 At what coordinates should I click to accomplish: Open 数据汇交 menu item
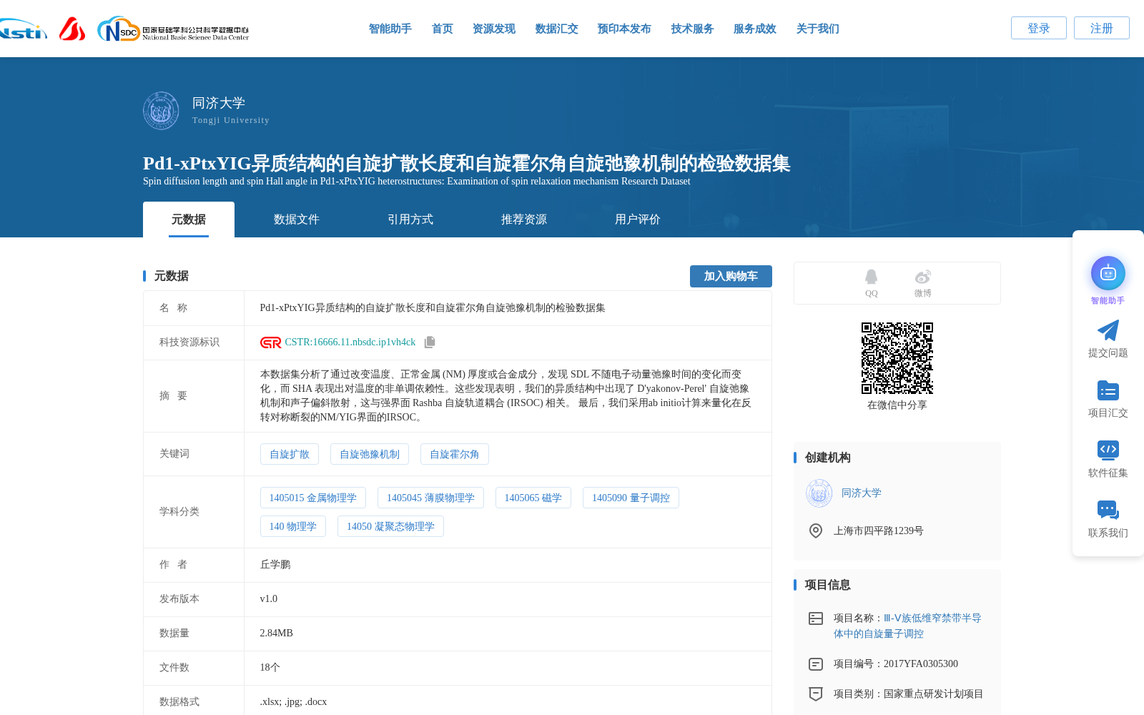tap(557, 29)
